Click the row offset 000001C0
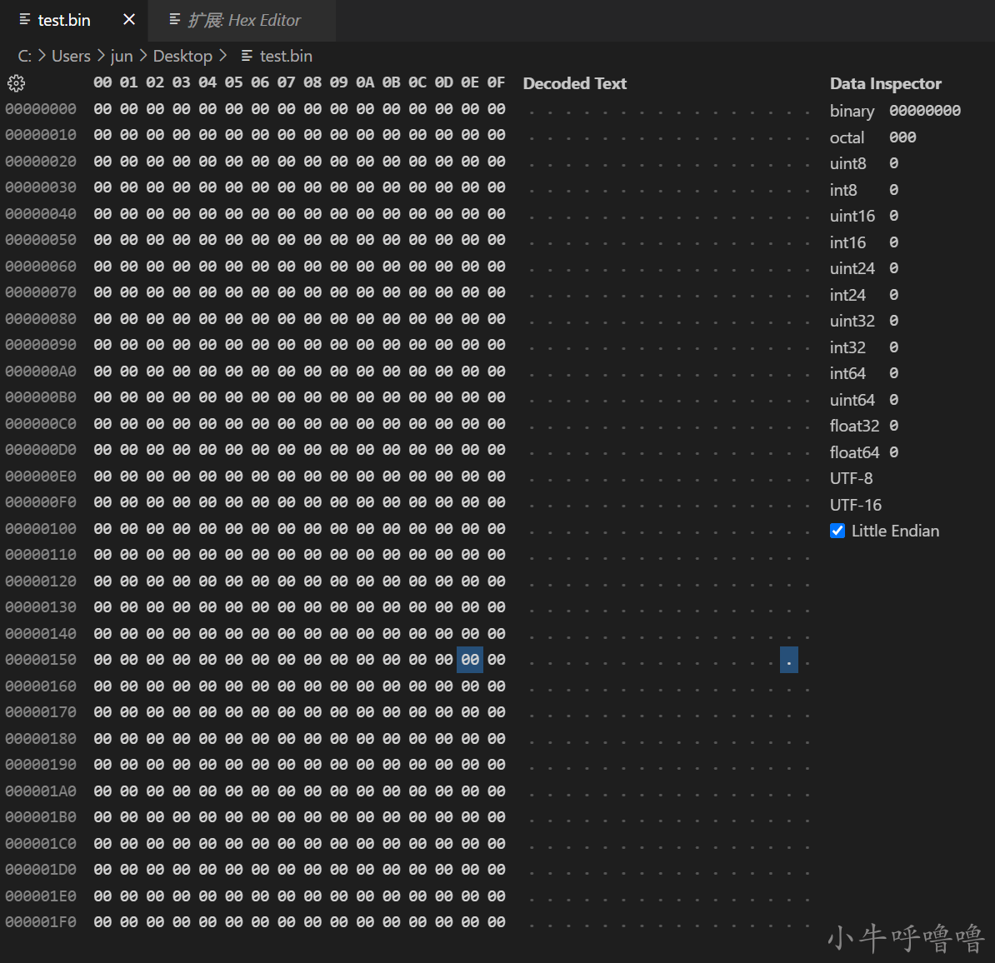The width and height of the screenshot is (995, 963). [x=41, y=844]
